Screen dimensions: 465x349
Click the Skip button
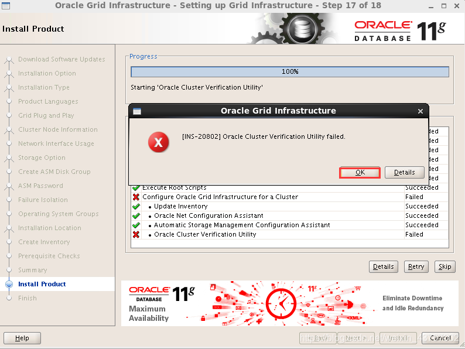tap(445, 266)
